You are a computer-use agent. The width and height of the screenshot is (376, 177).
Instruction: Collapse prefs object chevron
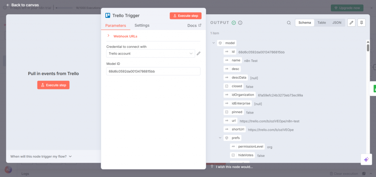click(220, 138)
